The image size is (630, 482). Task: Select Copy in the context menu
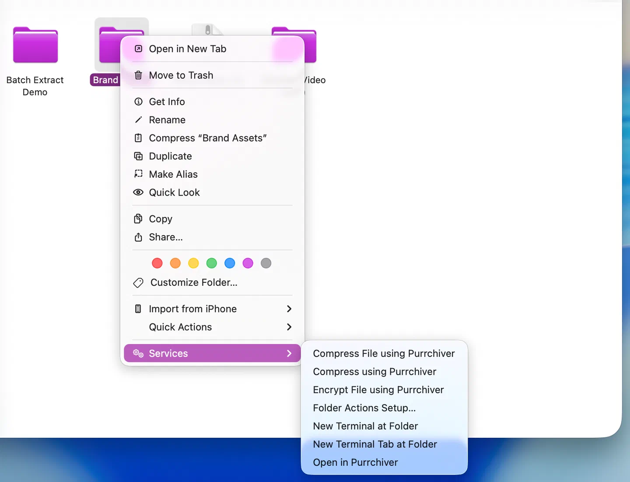212,218
